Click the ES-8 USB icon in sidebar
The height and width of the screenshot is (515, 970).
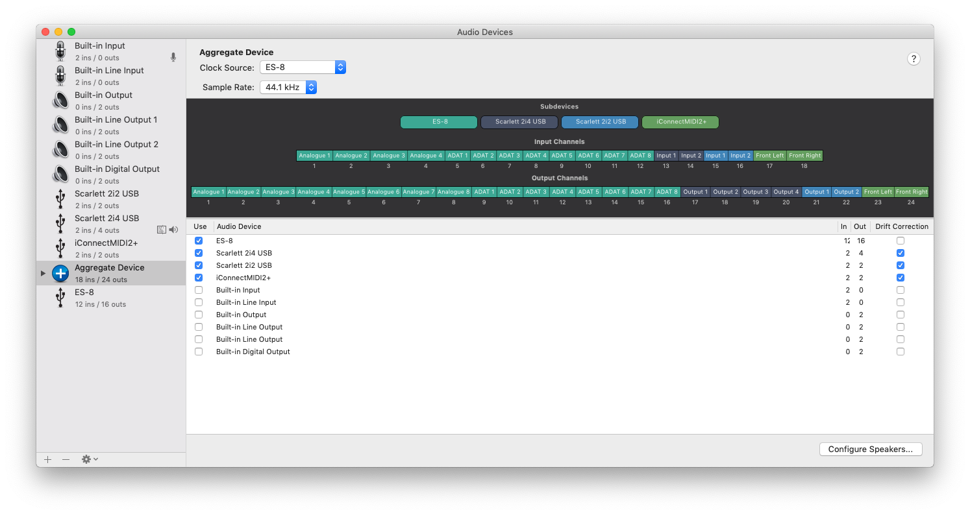60,298
